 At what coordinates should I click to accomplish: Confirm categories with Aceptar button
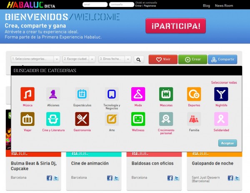click(227, 143)
